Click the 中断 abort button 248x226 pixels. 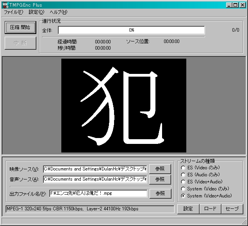[x=20, y=43]
